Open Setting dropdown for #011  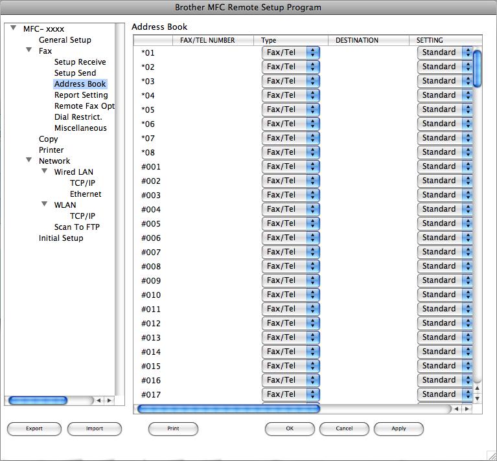pyautogui.click(x=445, y=309)
